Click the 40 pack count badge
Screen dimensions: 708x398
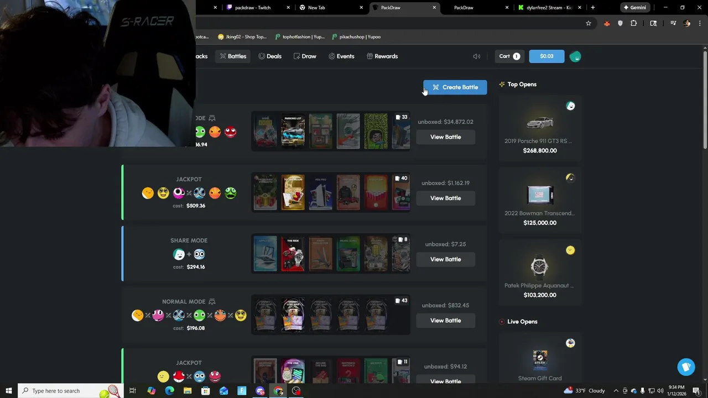402,179
